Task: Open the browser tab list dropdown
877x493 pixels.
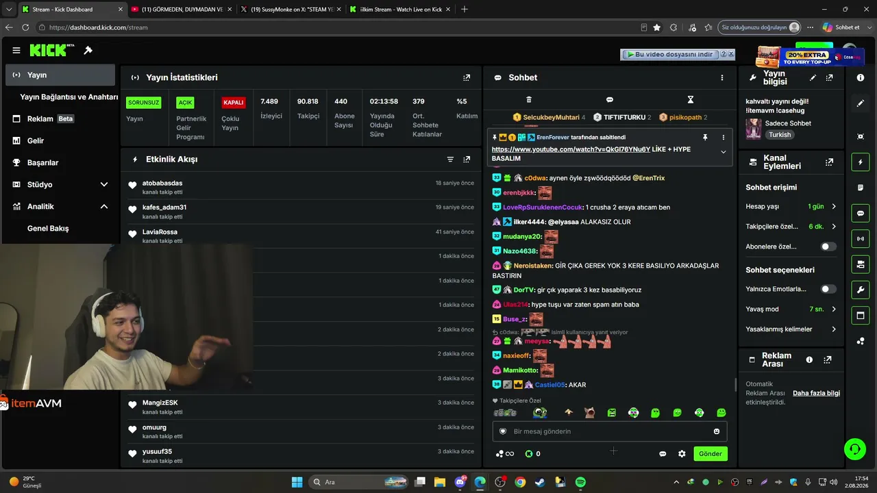Action: click(9, 9)
